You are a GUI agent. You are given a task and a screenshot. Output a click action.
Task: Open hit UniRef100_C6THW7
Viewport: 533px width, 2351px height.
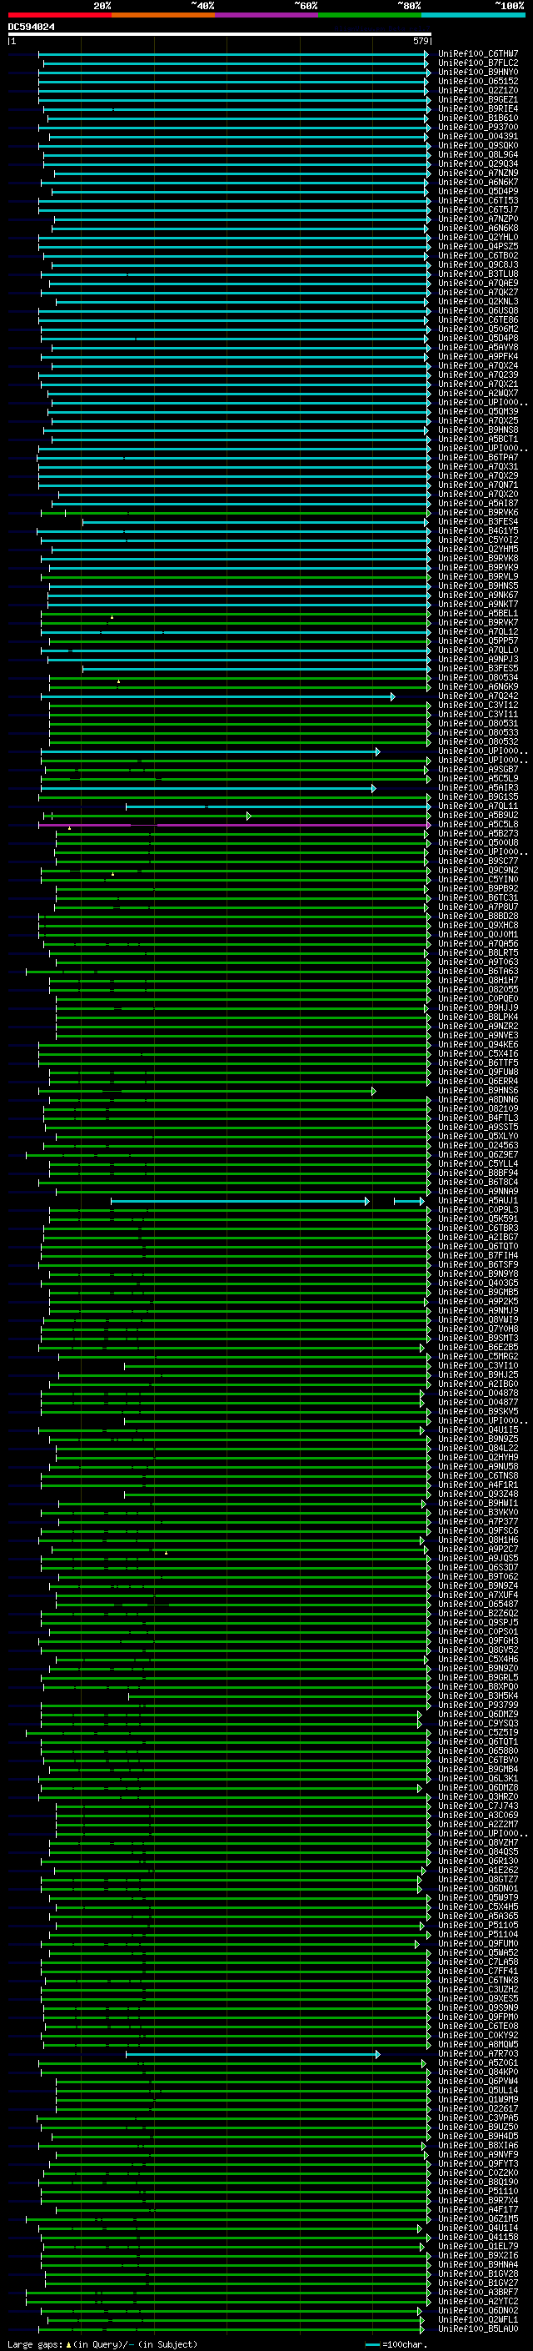point(477,54)
